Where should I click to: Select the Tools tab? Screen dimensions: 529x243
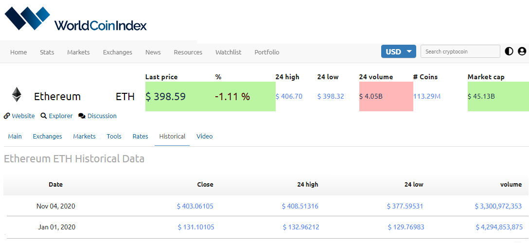coord(114,137)
